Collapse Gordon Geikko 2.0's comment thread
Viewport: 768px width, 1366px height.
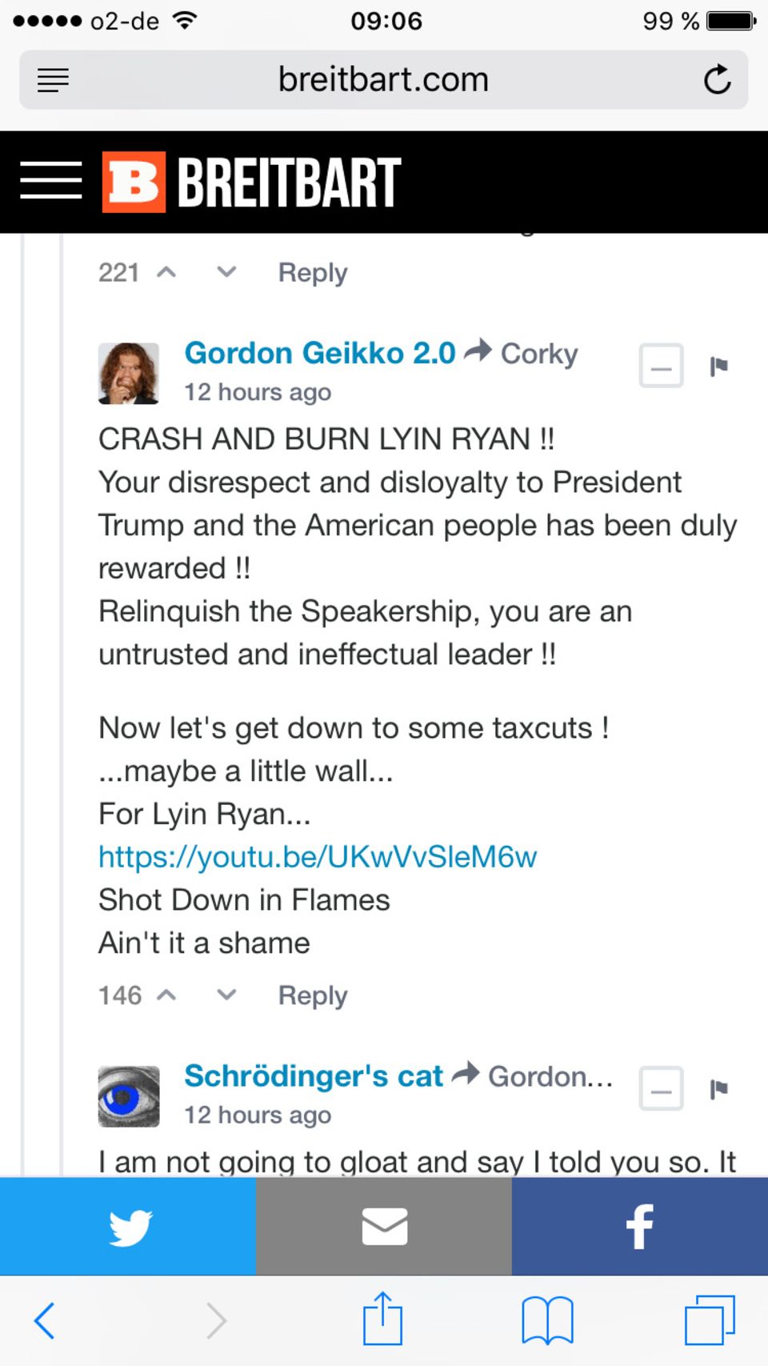coord(661,367)
